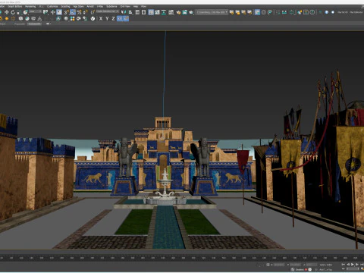Open the Customize menu
The width and height of the screenshot is (364, 273).
52,6
